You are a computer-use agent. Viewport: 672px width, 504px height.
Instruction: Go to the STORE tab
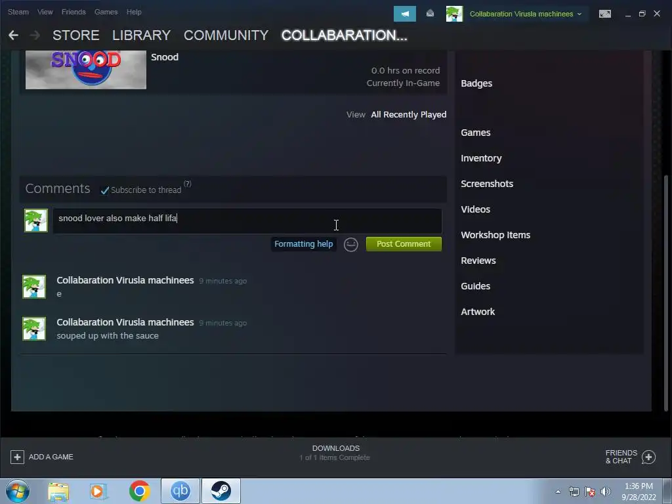76,35
